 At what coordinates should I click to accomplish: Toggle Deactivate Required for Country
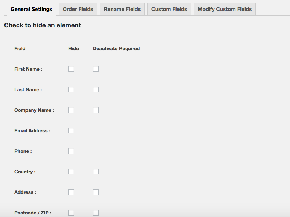(x=96, y=172)
